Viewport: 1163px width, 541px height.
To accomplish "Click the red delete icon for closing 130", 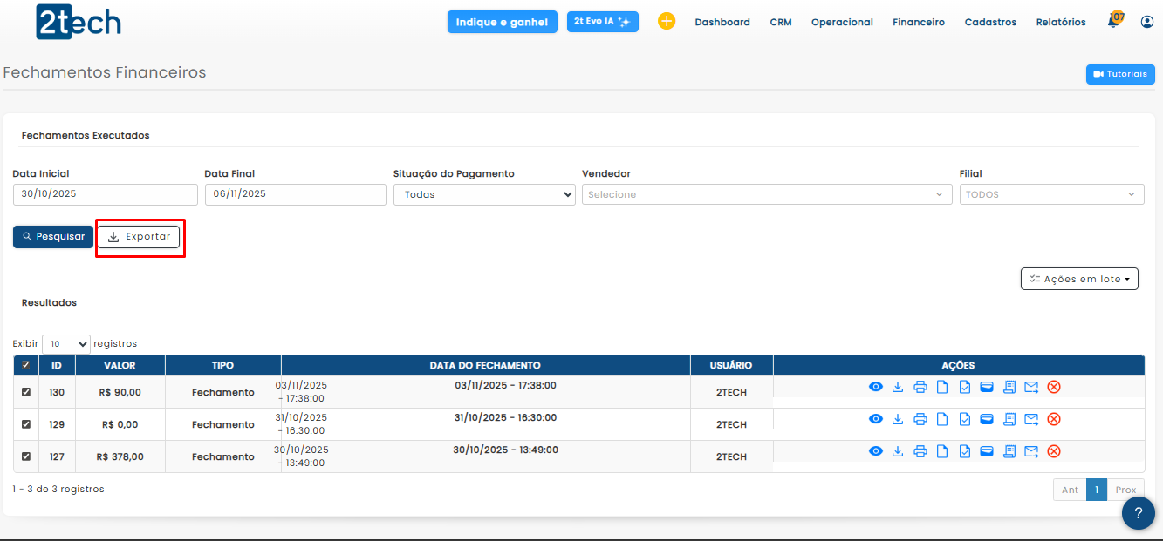I will [x=1054, y=387].
